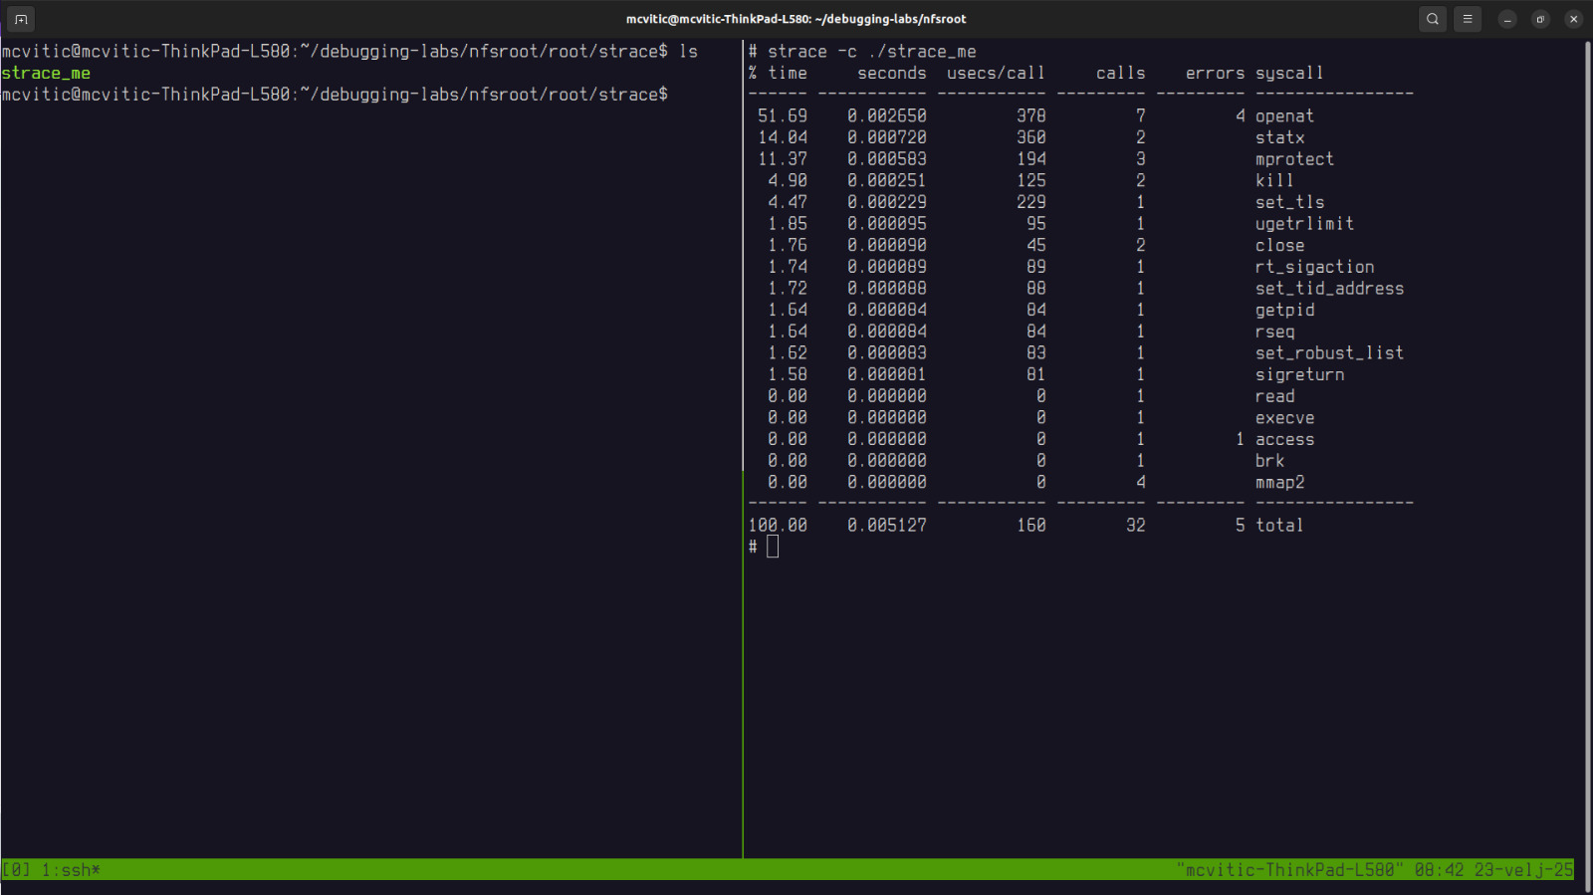The width and height of the screenshot is (1593, 895).
Task: Minimize the terminal window
Action: [1507, 19]
